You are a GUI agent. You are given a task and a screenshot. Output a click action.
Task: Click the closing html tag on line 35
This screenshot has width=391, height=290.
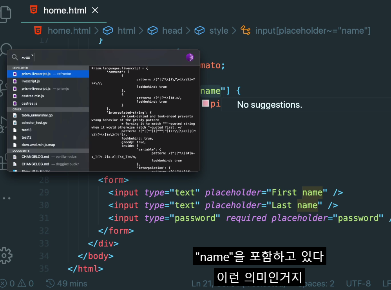tap(85, 268)
